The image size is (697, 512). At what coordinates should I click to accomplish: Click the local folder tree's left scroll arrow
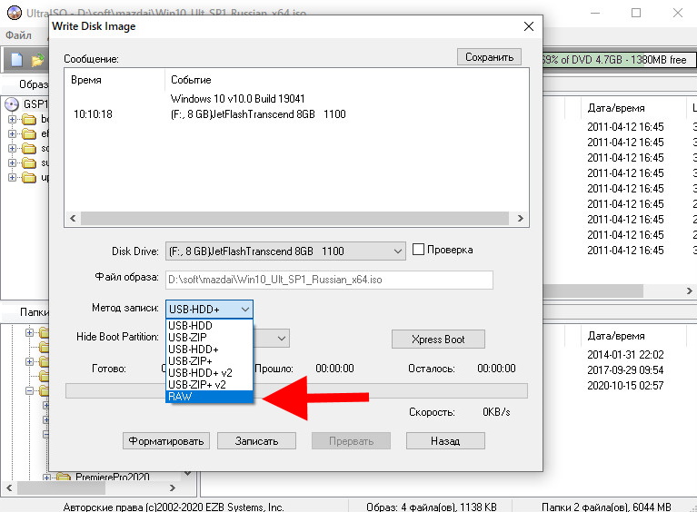pyautogui.click(x=9, y=488)
